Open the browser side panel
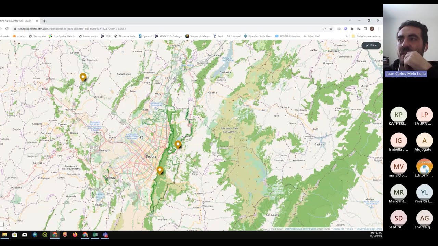Image resolution: width=438 pixels, height=246 pixels. (365, 29)
